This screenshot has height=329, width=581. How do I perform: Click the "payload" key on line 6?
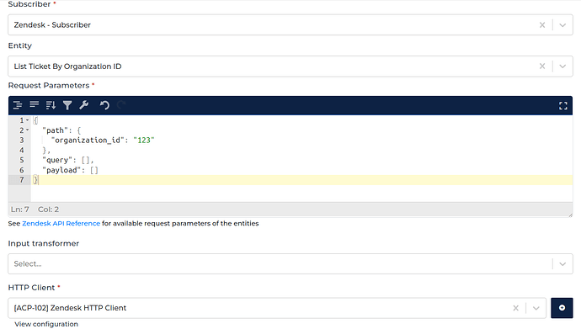[61, 170]
